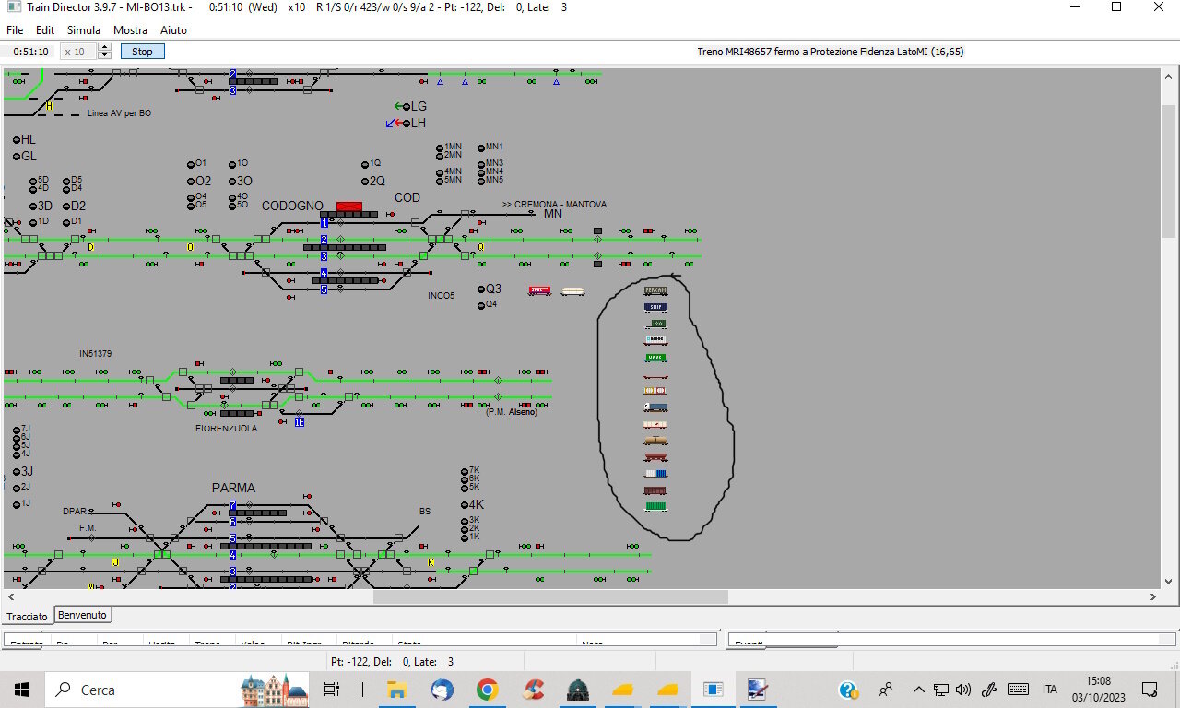Image resolution: width=1180 pixels, height=708 pixels.
Task: Click the taskbar clock showing 15:08
Action: tap(1098, 690)
